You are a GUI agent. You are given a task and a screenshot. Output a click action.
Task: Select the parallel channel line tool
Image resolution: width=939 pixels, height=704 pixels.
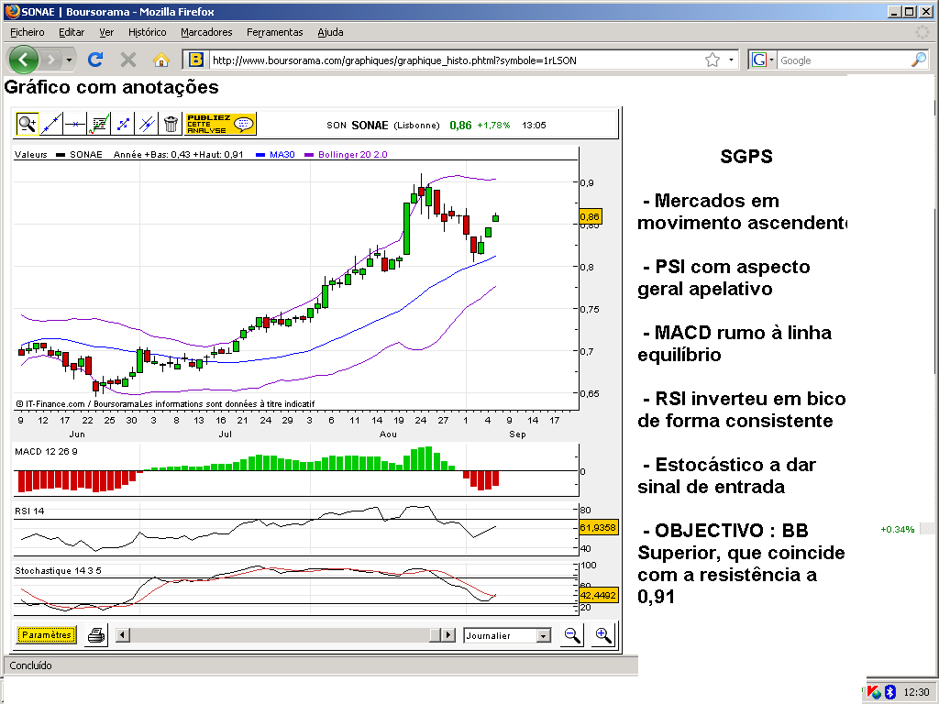(147, 124)
